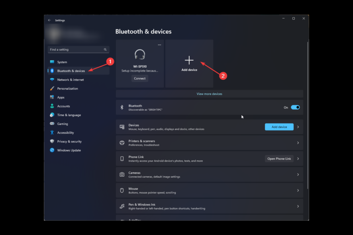Click the Accessibility label in sidebar
The width and height of the screenshot is (353, 235).
coord(65,133)
